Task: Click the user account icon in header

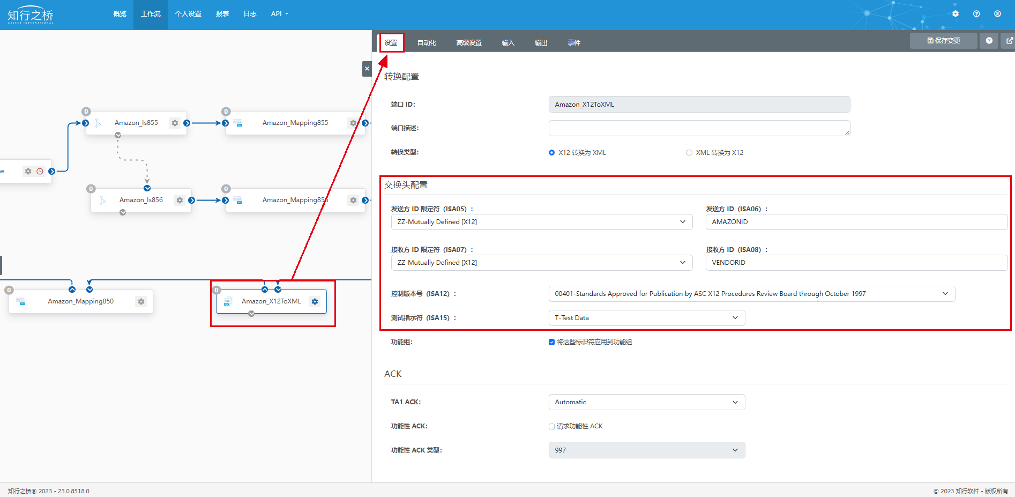Action: click(x=997, y=14)
